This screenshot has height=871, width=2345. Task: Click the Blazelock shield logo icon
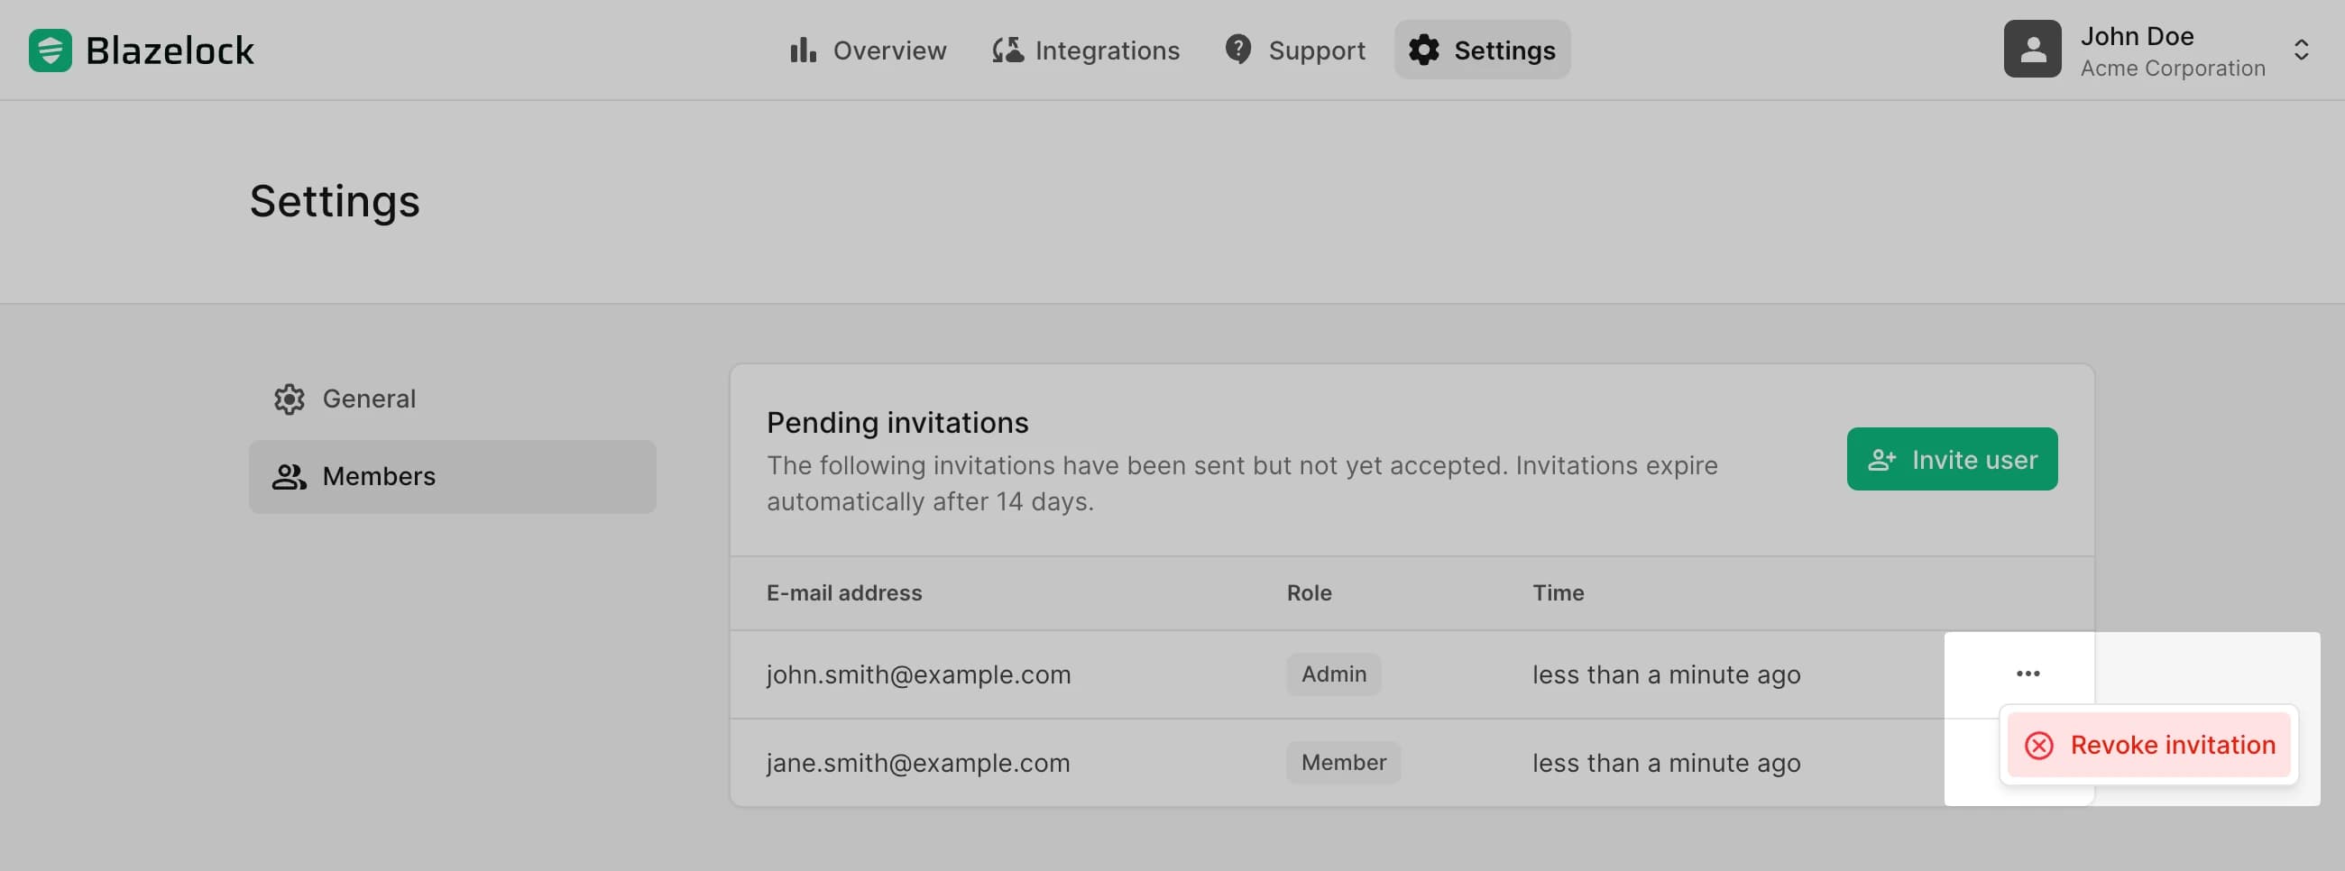[x=51, y=50]
